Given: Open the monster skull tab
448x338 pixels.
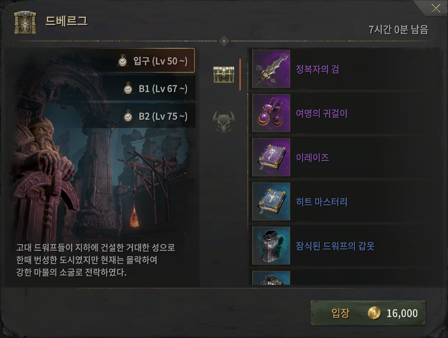Looking at the screenshot, I should click(x=224, y=122).
